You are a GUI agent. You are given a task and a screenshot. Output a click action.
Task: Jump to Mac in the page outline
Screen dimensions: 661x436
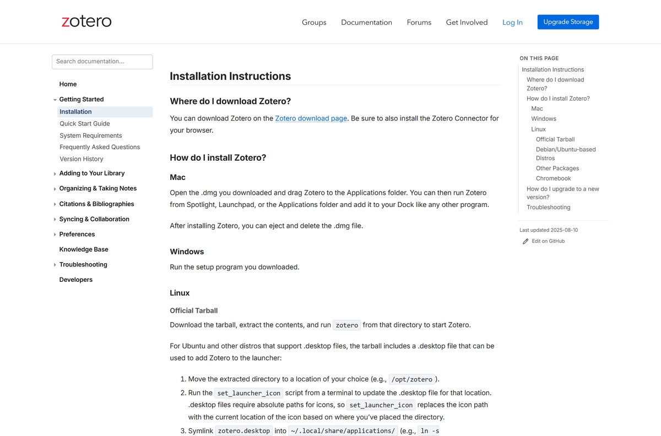537,108
